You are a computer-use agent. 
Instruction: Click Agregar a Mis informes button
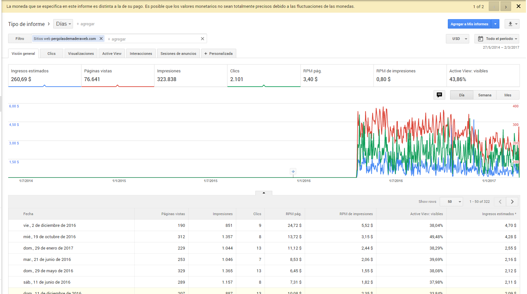click(469, 24)
